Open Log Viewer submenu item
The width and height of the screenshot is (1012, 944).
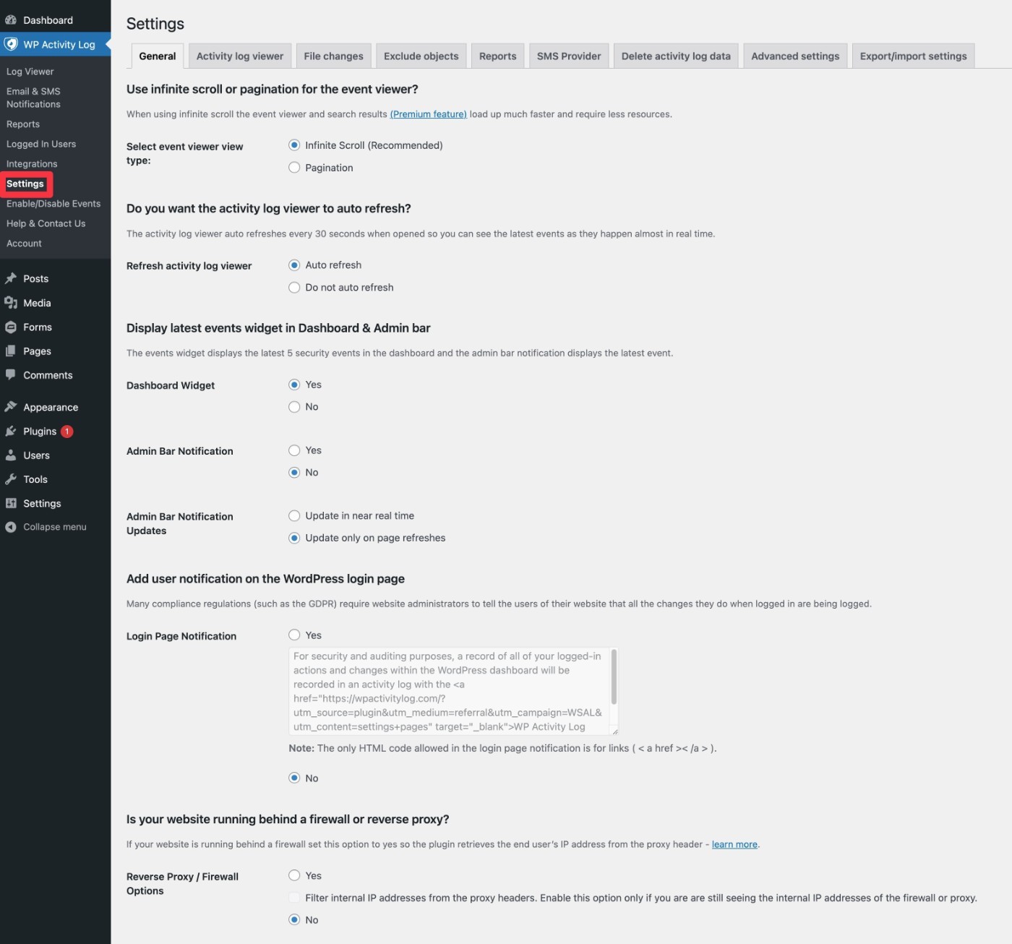pyautogui.click(x=30, y=72)
